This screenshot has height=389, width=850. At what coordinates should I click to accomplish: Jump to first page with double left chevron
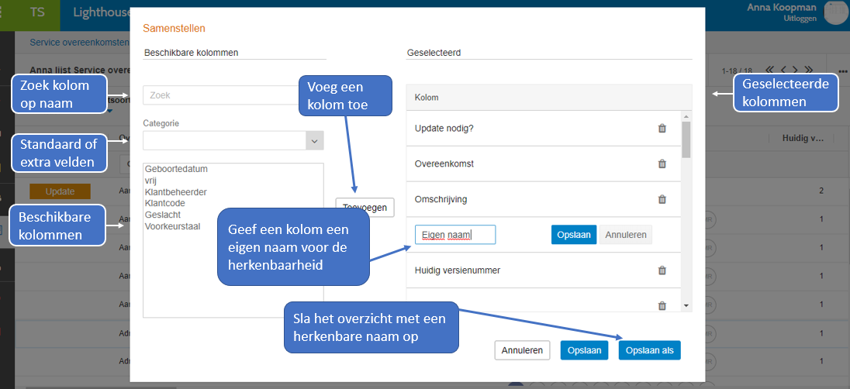770,70
